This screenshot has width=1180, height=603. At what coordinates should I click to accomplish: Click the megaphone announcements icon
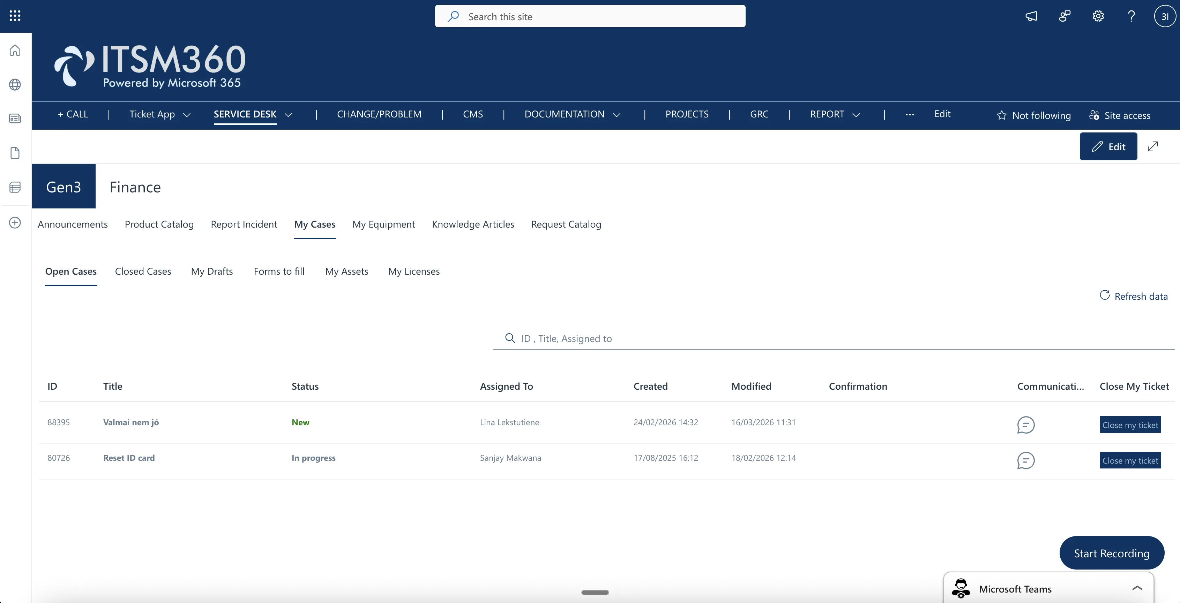click(1031, 16)
